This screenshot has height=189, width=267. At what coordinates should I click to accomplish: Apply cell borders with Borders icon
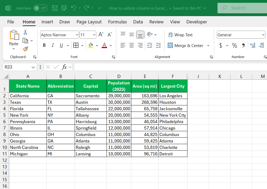click(76, 45)
